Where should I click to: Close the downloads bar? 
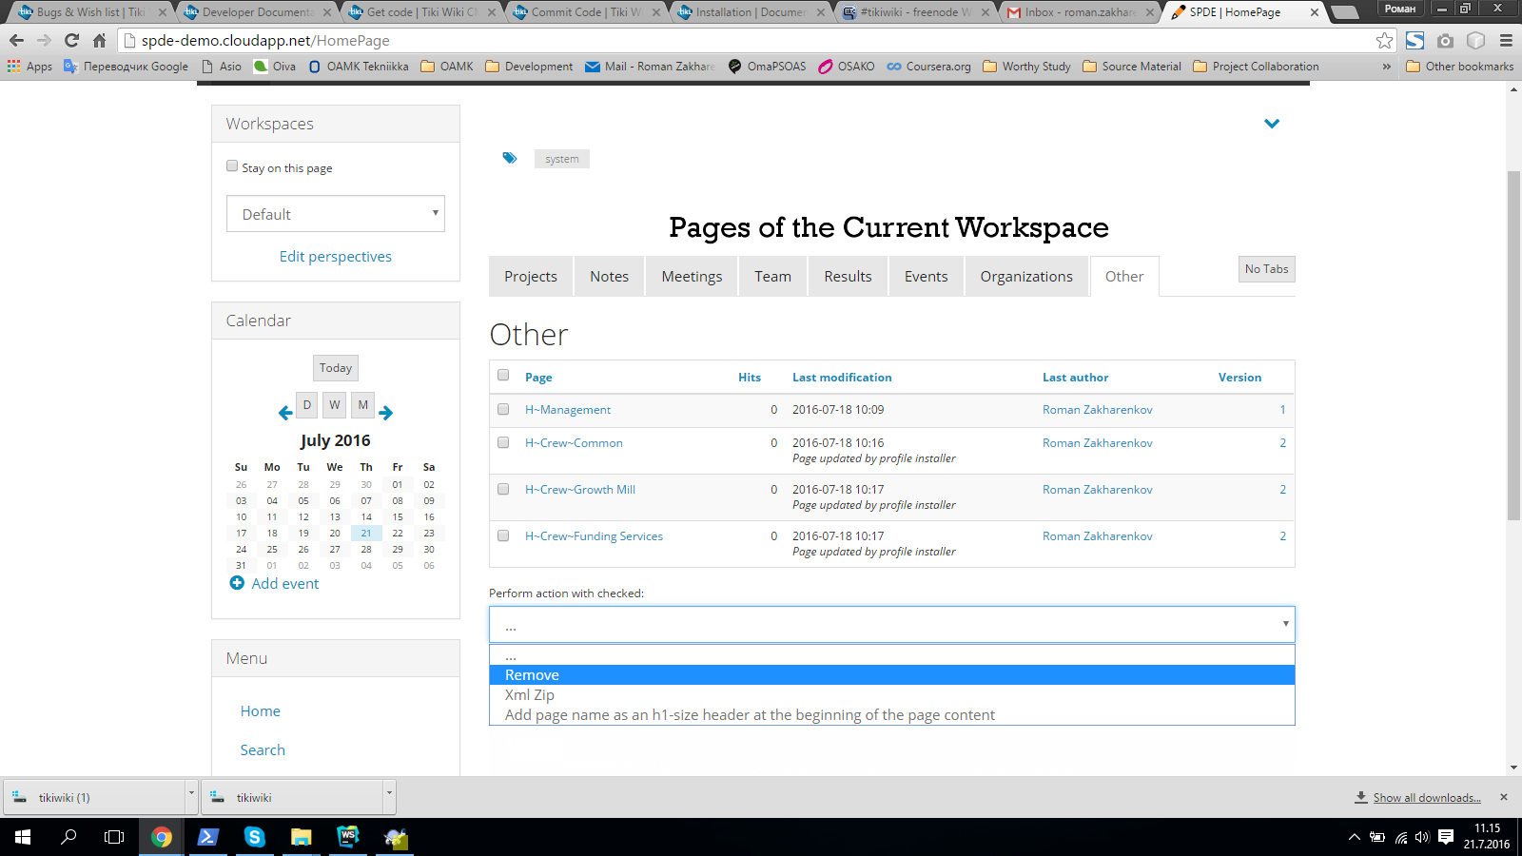[x=1504, y=797]
